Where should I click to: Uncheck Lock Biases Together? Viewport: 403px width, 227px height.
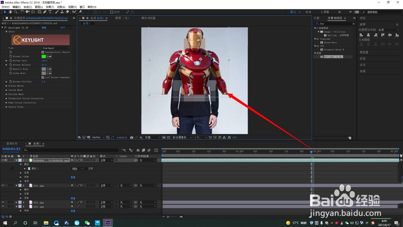click(43, 77)
